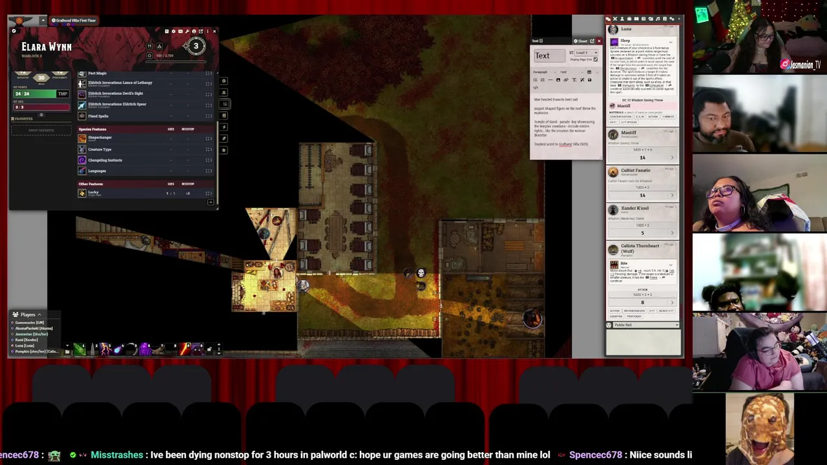Open the Chat Messages sidebar tab
This screenshot has width=827, height=465.
608,19
